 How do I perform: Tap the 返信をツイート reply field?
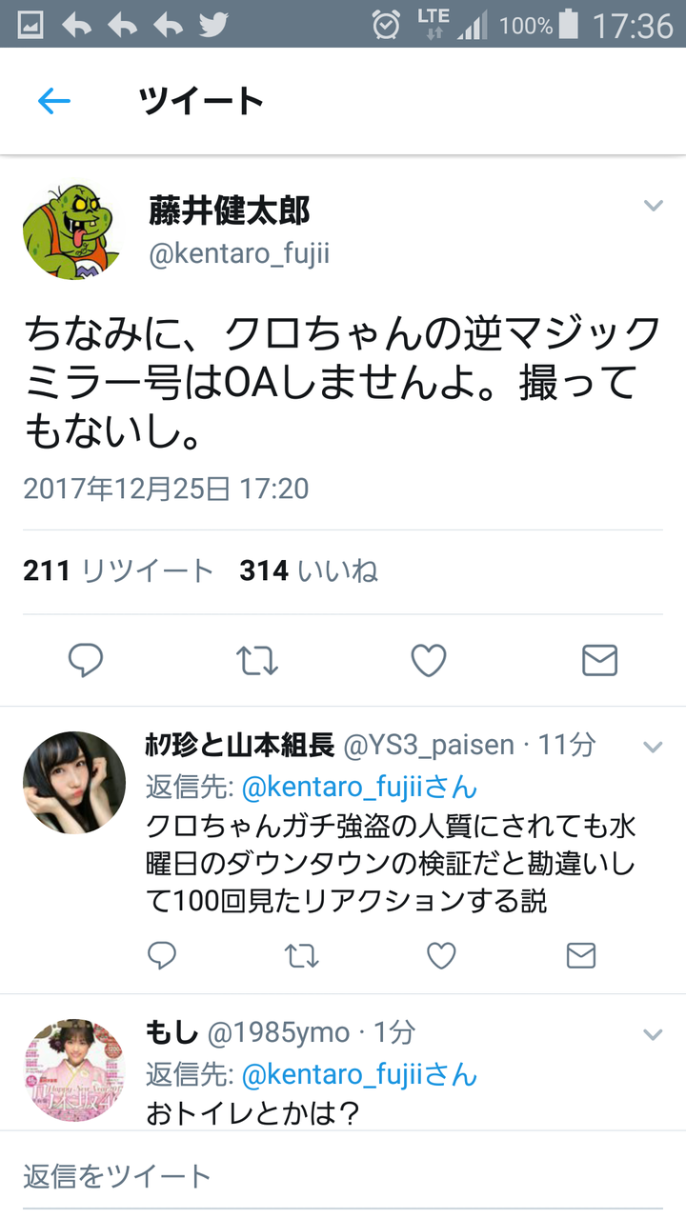343,1176
